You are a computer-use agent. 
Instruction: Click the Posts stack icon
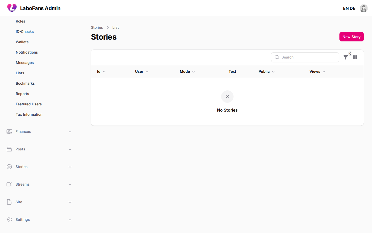coord(9,149)
